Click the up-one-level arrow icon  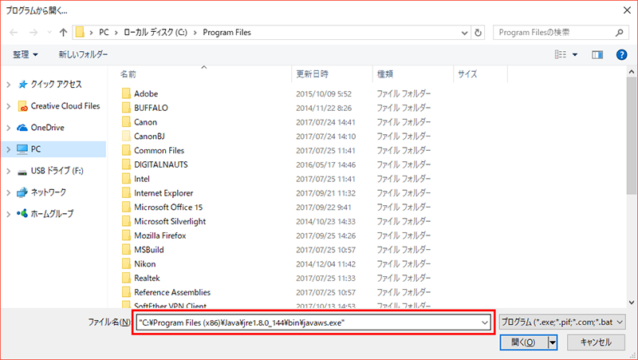coord(62,33)
